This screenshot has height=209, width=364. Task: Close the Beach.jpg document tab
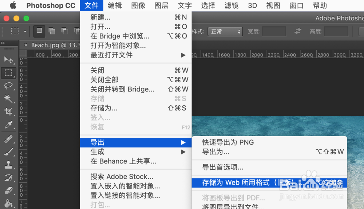(26, 45)
